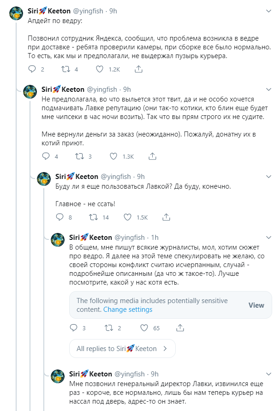Like the tweet with 1.3K likes
280x411 pixels.
click(x=114, y=156)
